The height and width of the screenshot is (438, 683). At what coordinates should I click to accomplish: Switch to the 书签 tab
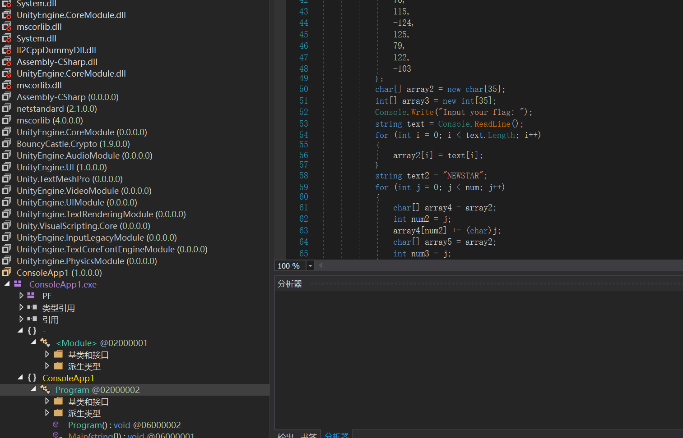(309, 435)
